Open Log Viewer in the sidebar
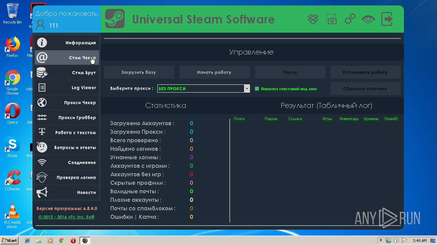Screen dimensions: 437x245 pyautogui.click(x=67, y=88)
